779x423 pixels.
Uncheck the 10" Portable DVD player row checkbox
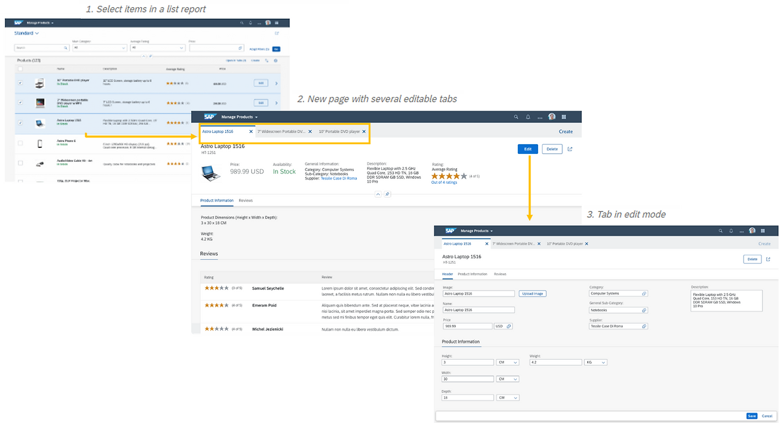[x=20, y=83]
